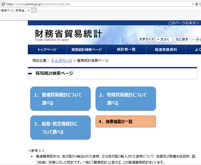Click the トップページ breadcrumb link
The image size is (201, 165).
tap(61, 60)
